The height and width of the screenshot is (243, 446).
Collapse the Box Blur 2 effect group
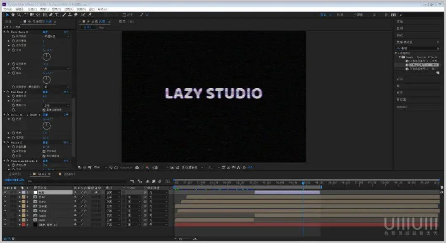4,92
